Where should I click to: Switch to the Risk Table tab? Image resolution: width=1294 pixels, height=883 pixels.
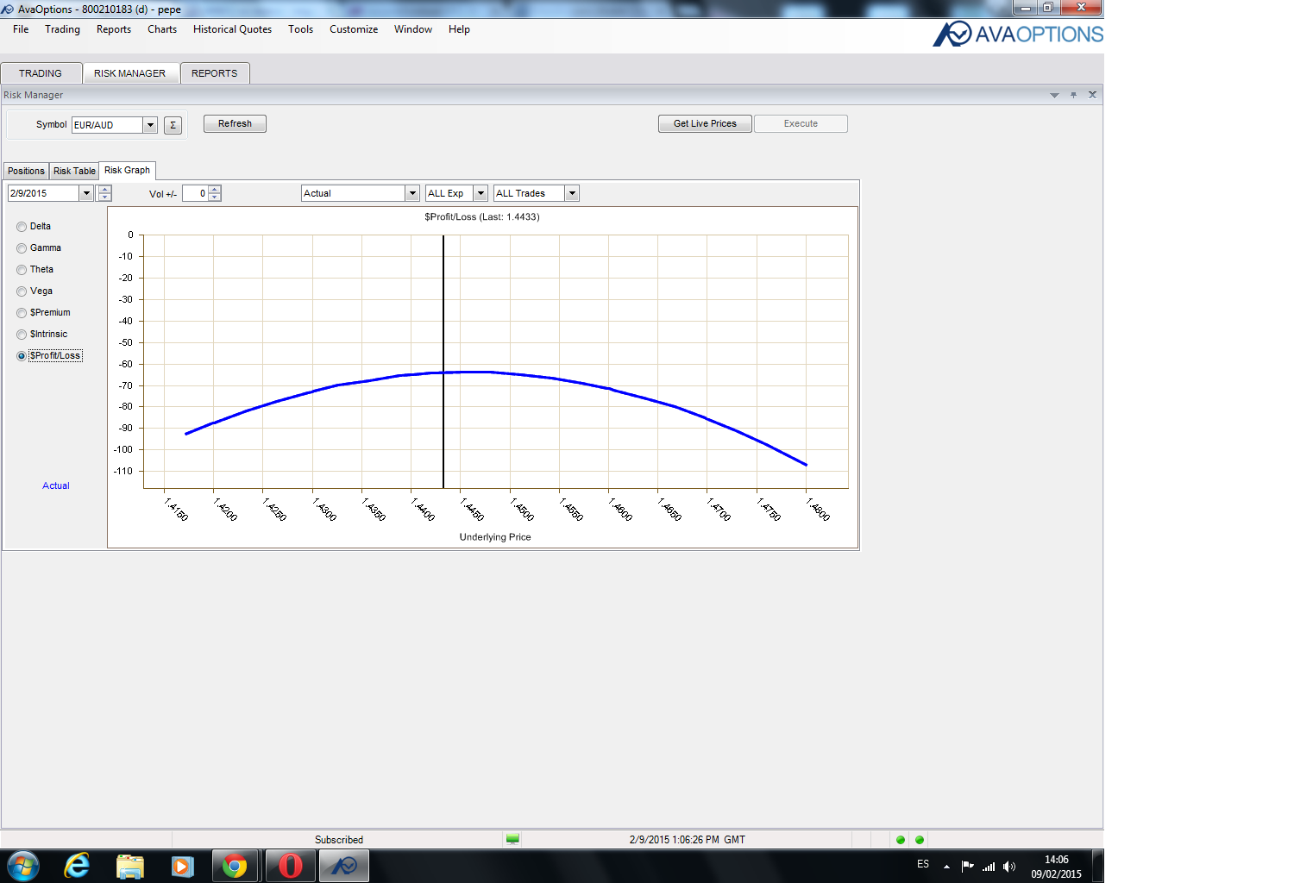click(74, 171)
